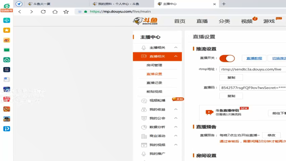Collapse the 主播相关 section chevron
The height and width of the screenshot is (161, 286).
[176, 48]
